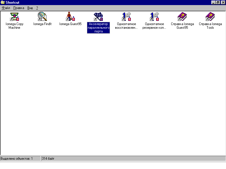Click the Iomega FindIt shortcut icon
226x169 pixels.
point(42,17)
